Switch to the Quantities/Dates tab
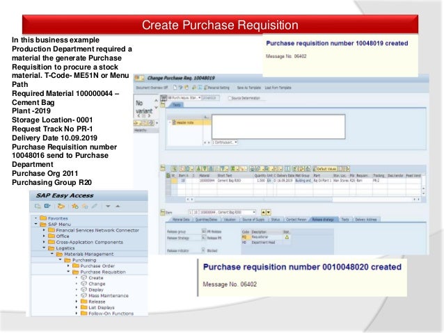Viewport: 444px width, 333px height. coord(207,220)
